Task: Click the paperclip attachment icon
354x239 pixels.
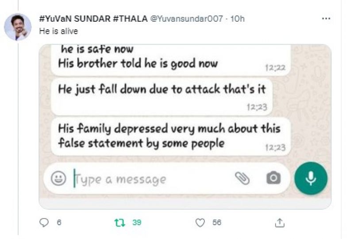Action: point(242,178)
